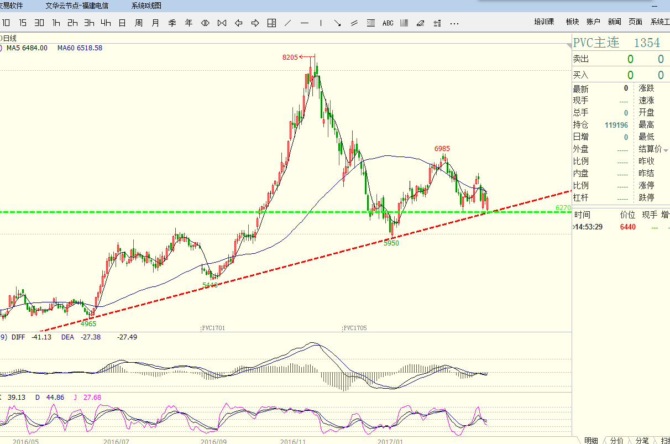The width and height of the screenshot is (670, 444).
Task: Click the PVC1701 contract marker
Action: click(x=213, y=328)
